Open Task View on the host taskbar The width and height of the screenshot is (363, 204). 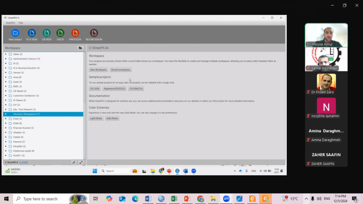[95, 199]
